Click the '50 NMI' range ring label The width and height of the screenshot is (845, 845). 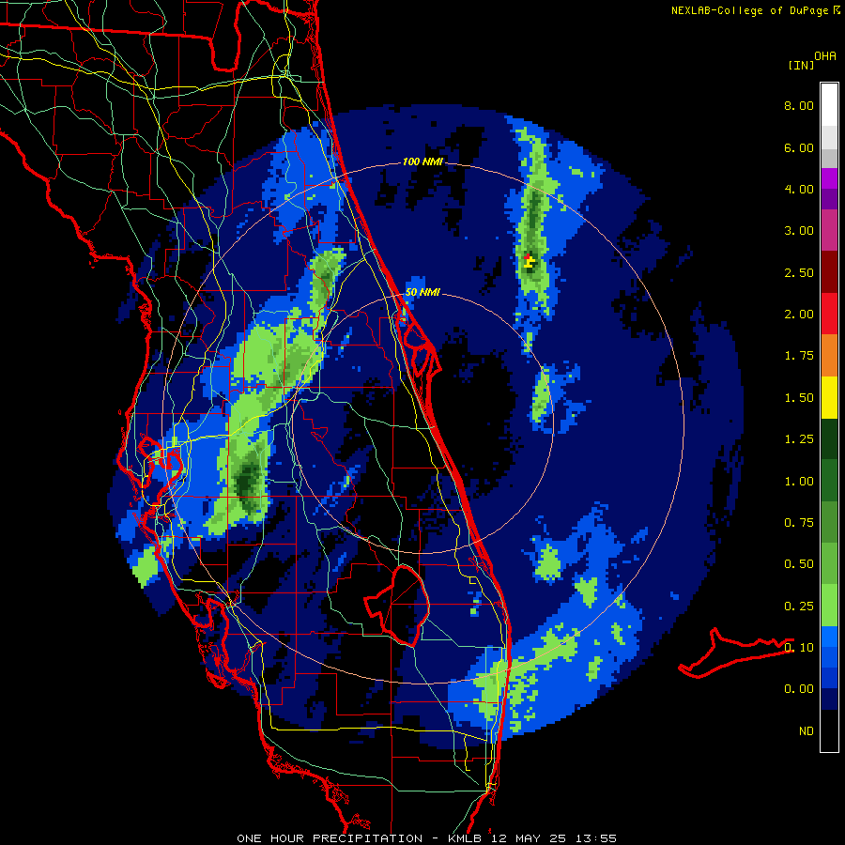(422, 292)
